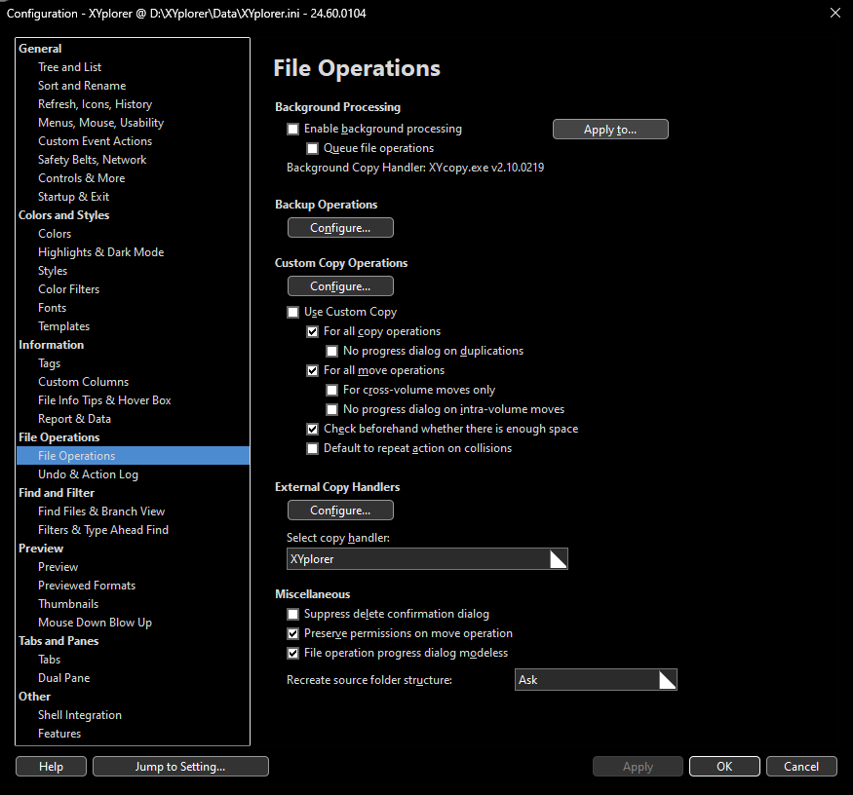Image resolution: width=853 pixels, height=795 pixels.
Task: Uncheck Preserve permissions on move operation
Action: (292, 633)
